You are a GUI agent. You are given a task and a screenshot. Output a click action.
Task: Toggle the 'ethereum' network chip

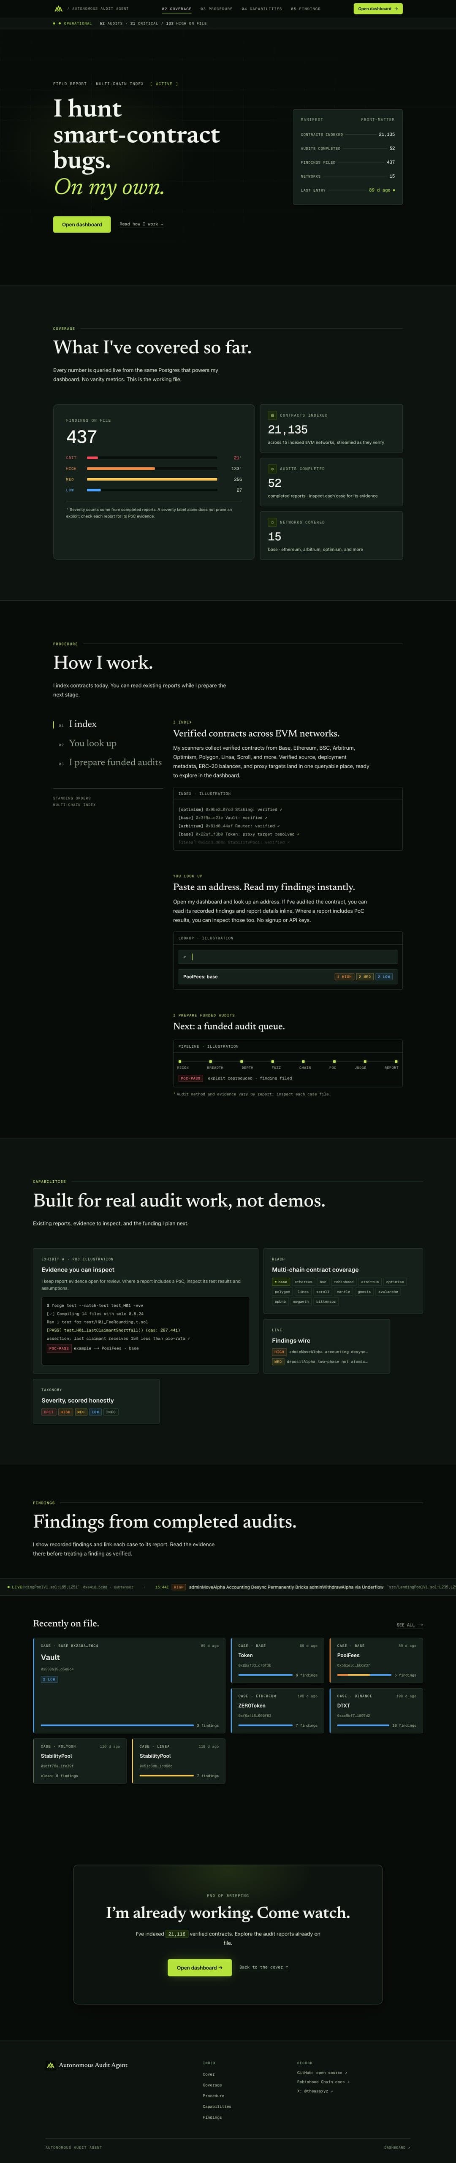coord(303,1282)
